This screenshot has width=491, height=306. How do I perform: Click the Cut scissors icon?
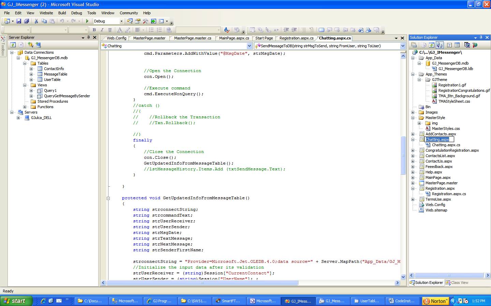click(36, 21)
